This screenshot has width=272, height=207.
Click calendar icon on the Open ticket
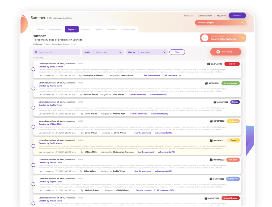coord(211,140)
